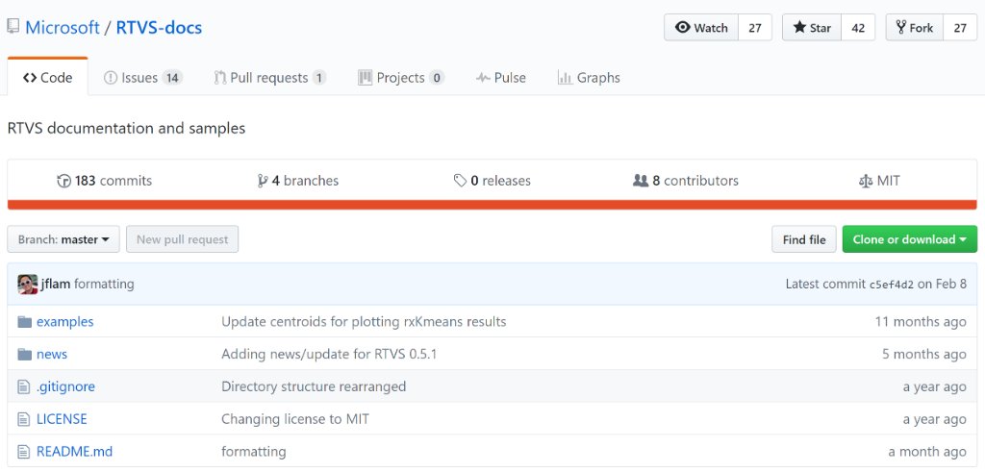Open README.md row's formatting commit message
The height and width of the screenshot is (472, 985).
254,452
